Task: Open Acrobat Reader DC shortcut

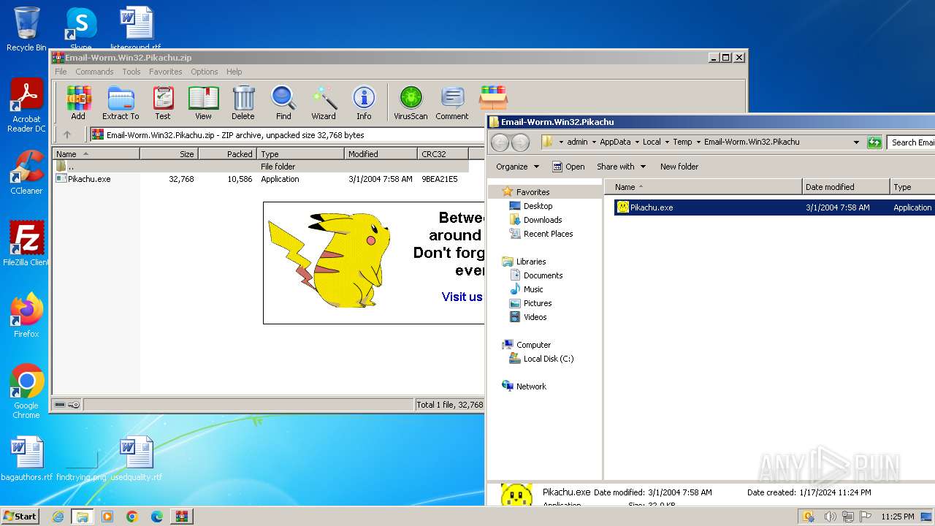Action: point(26,106)
